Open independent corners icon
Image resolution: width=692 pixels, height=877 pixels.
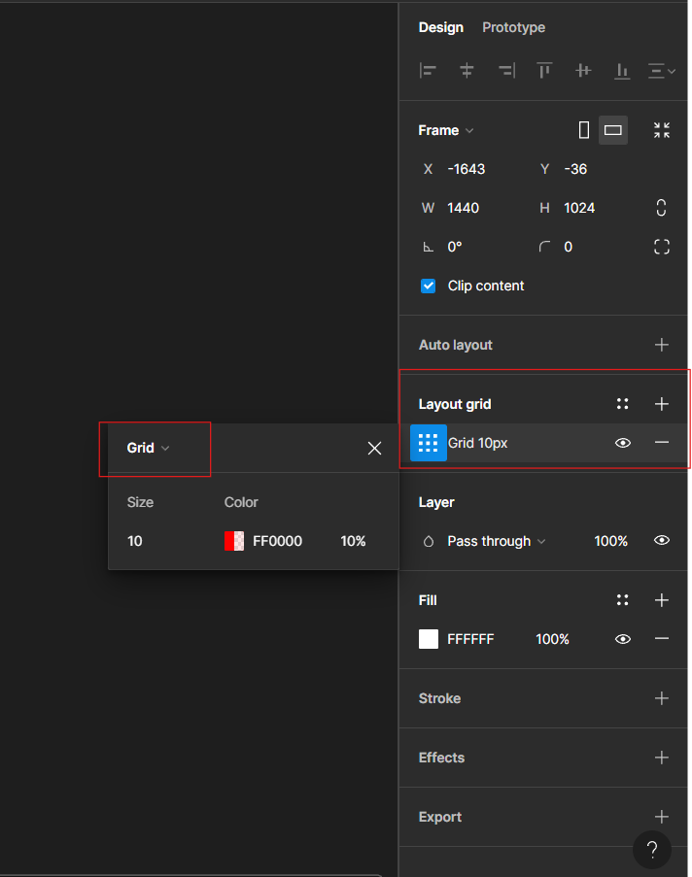tap(662, 247)
